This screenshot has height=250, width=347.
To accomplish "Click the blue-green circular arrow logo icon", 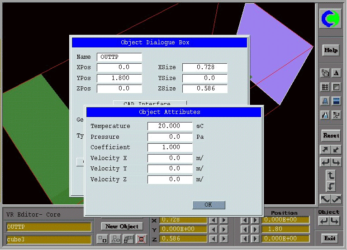I will point(331,18).
